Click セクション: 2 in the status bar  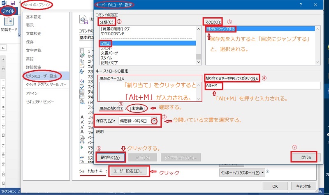point(11,191)
